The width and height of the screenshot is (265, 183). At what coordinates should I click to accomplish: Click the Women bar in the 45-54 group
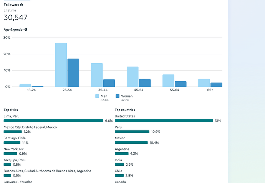click(145, 83)
